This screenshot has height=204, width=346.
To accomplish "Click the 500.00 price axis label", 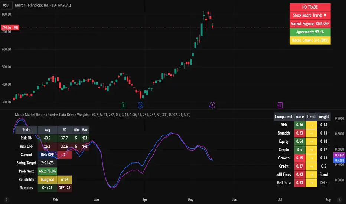I will pyautogui.click(x=6, y=67).
